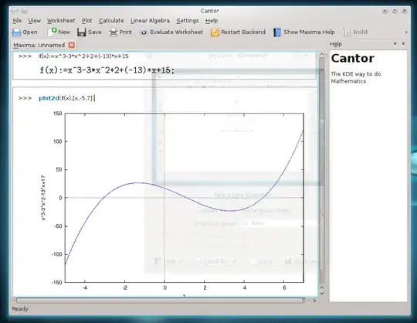Click Evaluate Worksheet toolbar icon

tap(144, 32)
